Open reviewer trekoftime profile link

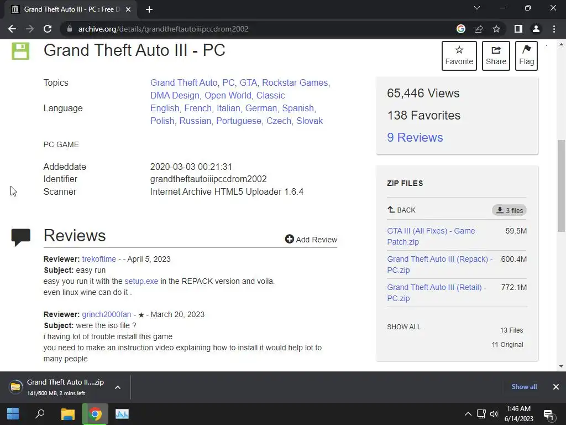coord(99,259)
